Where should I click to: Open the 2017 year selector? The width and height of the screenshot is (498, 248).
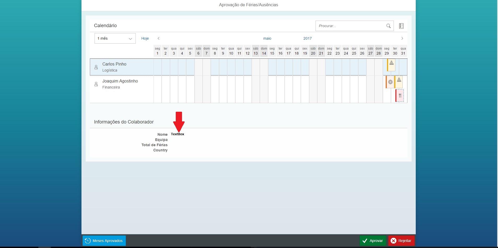307,38
